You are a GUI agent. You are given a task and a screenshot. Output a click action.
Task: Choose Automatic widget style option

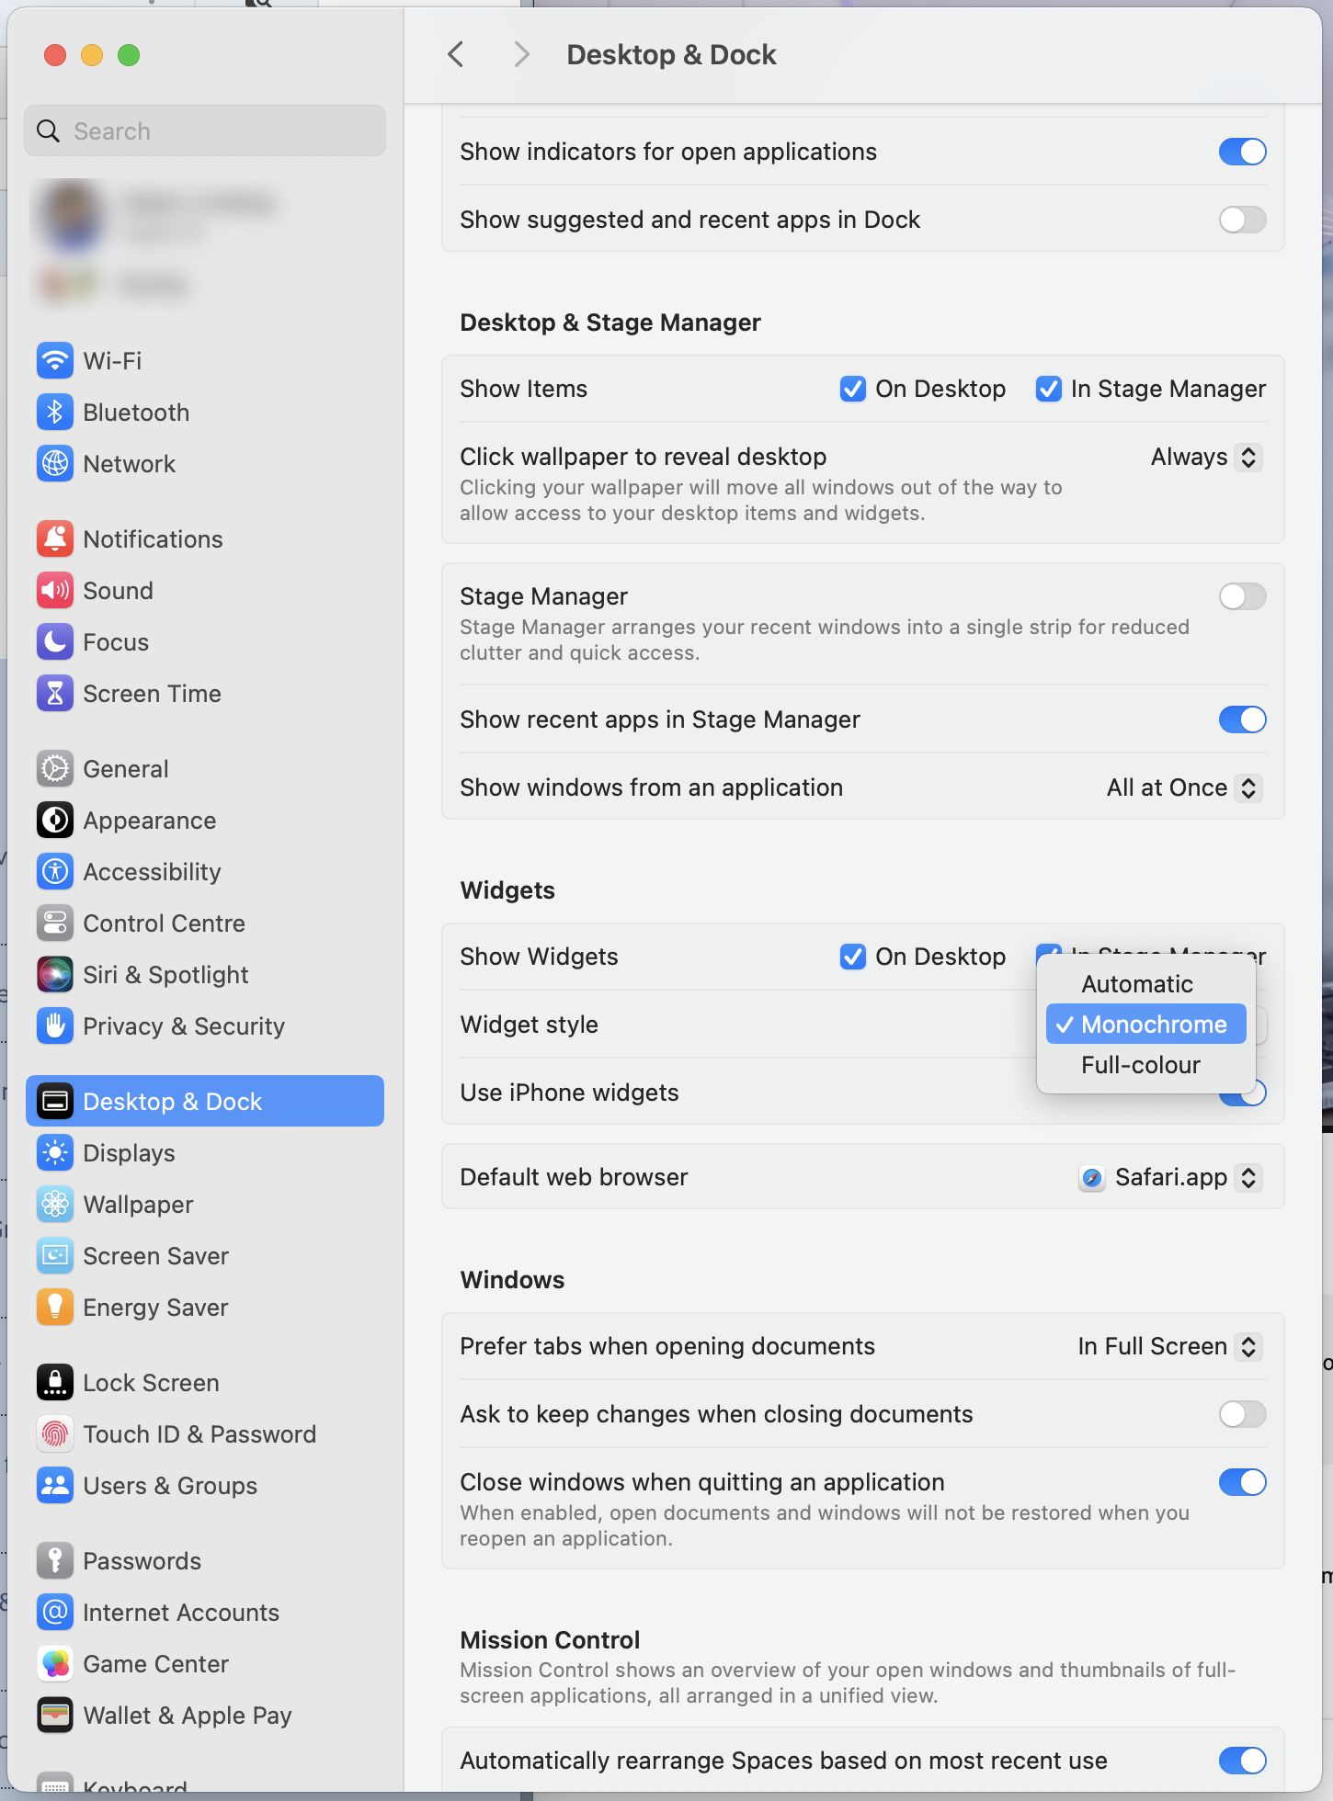coord(1146,984)
